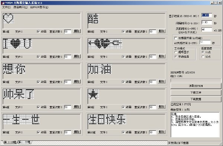The image size is (223, 146).
Task: Click the 重复次数 field for group 6
Action: tap(152, 31)
